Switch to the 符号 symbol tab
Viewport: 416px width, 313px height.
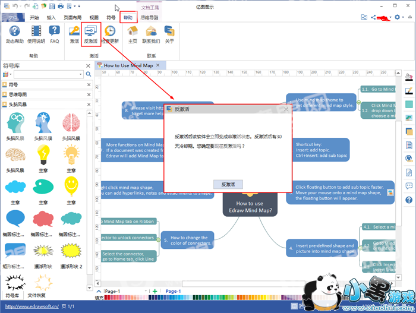(111, 17)
